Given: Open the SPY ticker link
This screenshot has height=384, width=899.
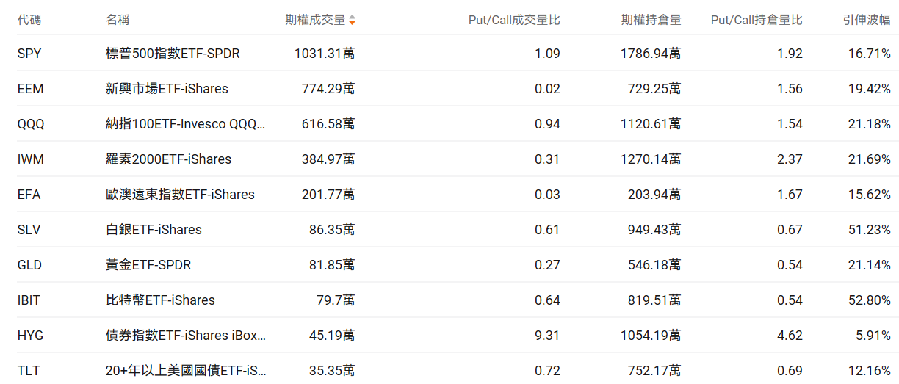Looking at the screenshot, I should point(29,54).
